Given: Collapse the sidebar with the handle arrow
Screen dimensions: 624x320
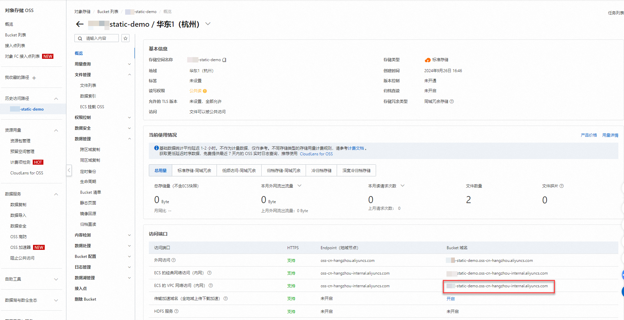Looking at the screenshot, I should (69, 170).
